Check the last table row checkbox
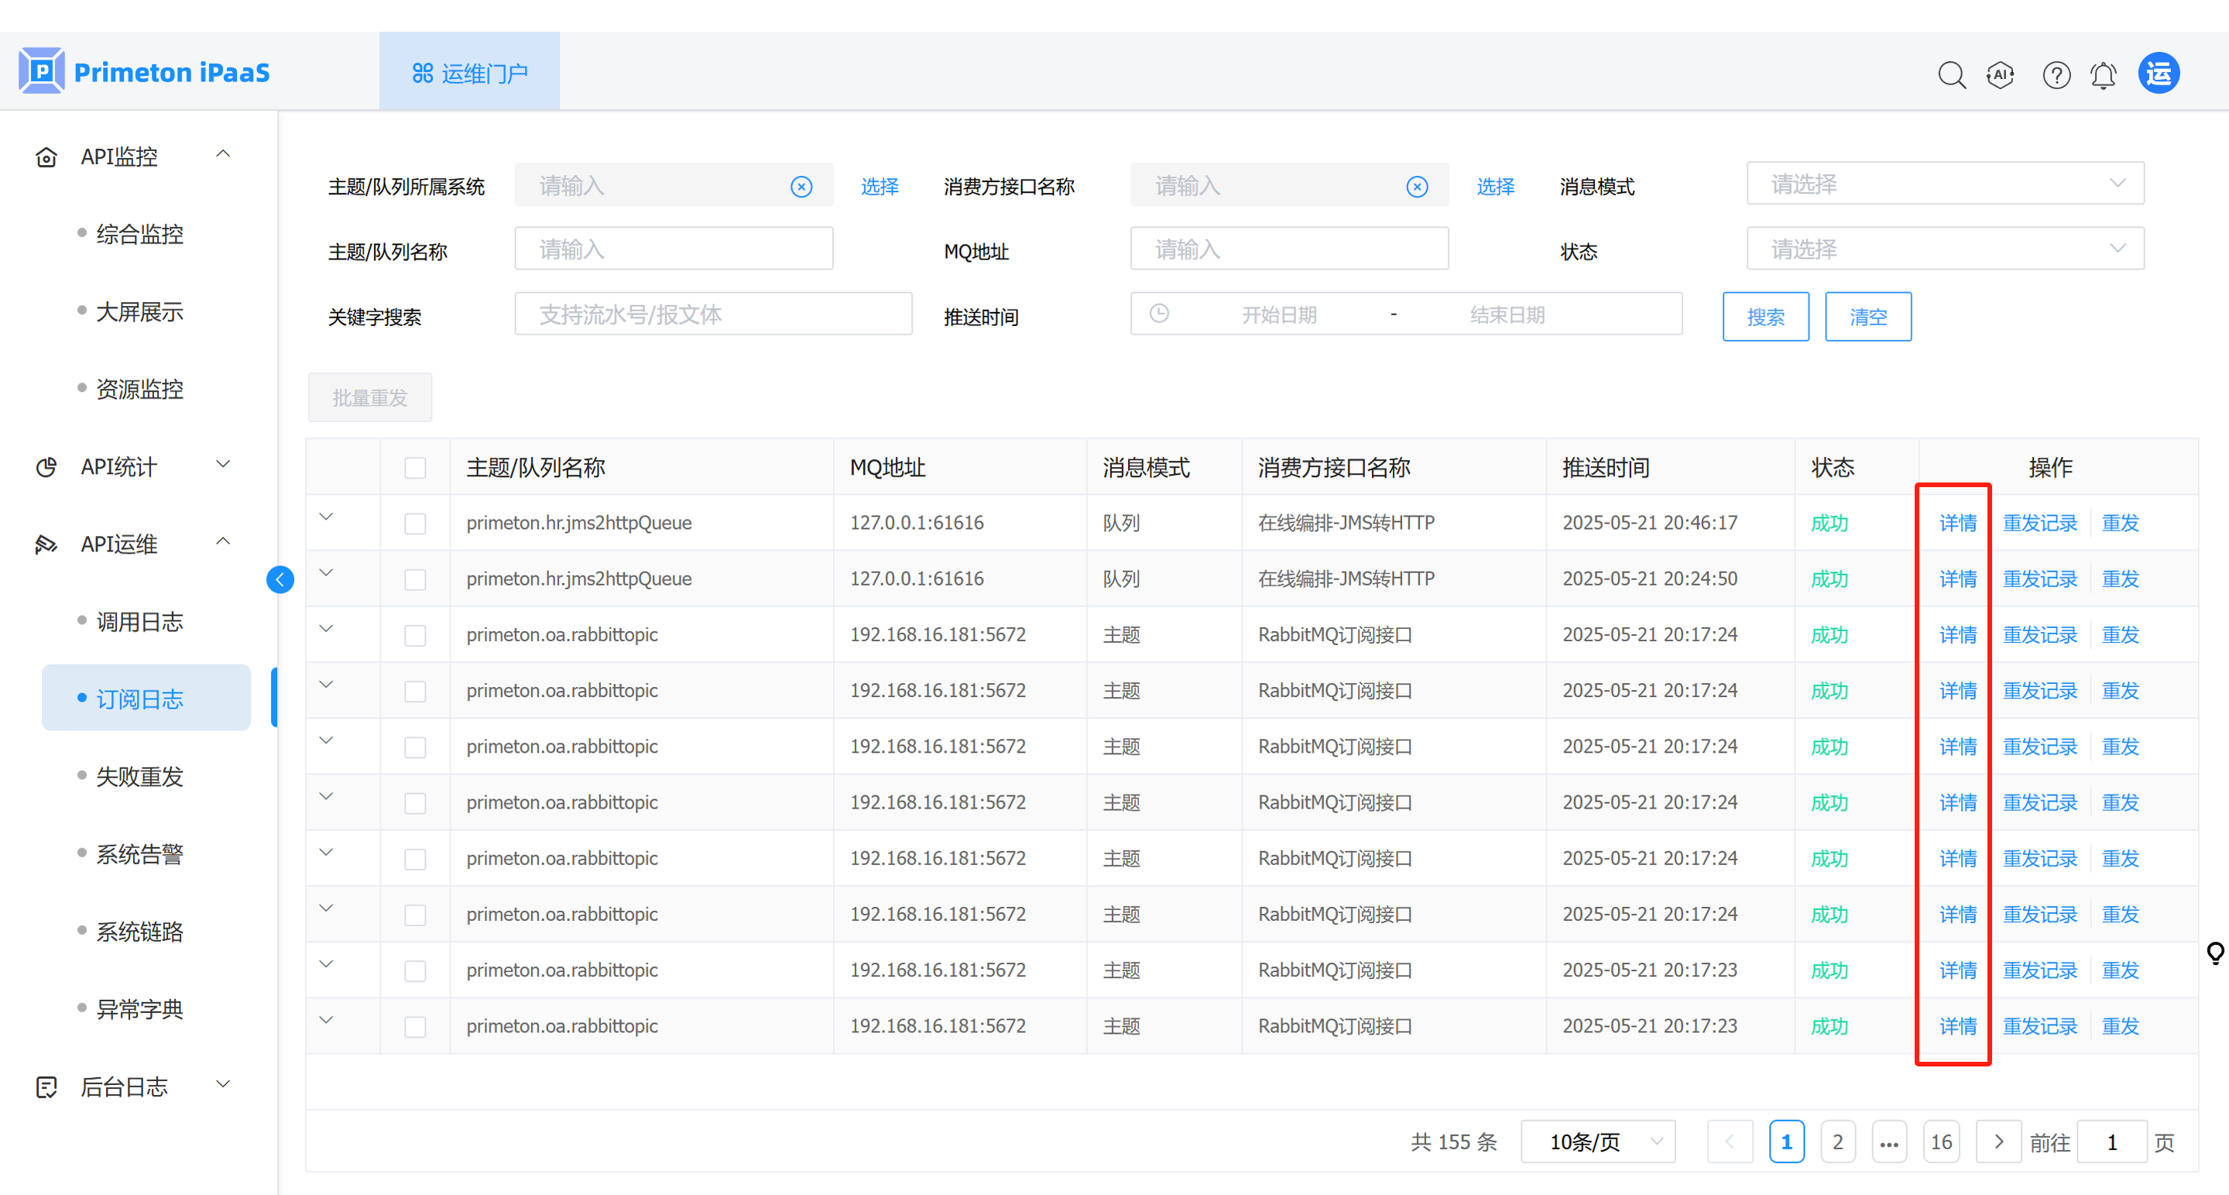 point(415,1026)
